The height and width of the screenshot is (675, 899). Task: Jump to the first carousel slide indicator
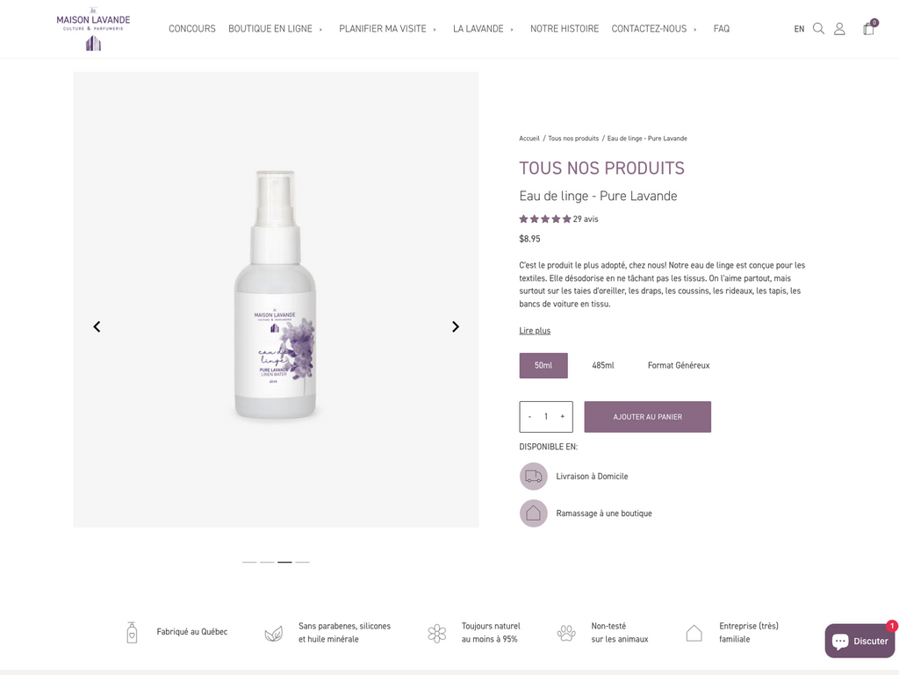249,562
